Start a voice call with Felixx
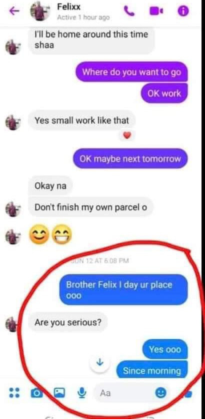 [129, 11]
